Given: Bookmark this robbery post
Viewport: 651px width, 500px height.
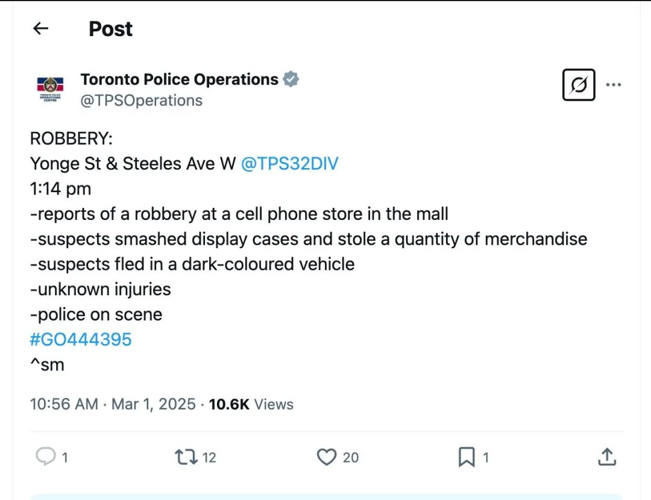Looking at the screenshot, I should (x=467, y=457).
